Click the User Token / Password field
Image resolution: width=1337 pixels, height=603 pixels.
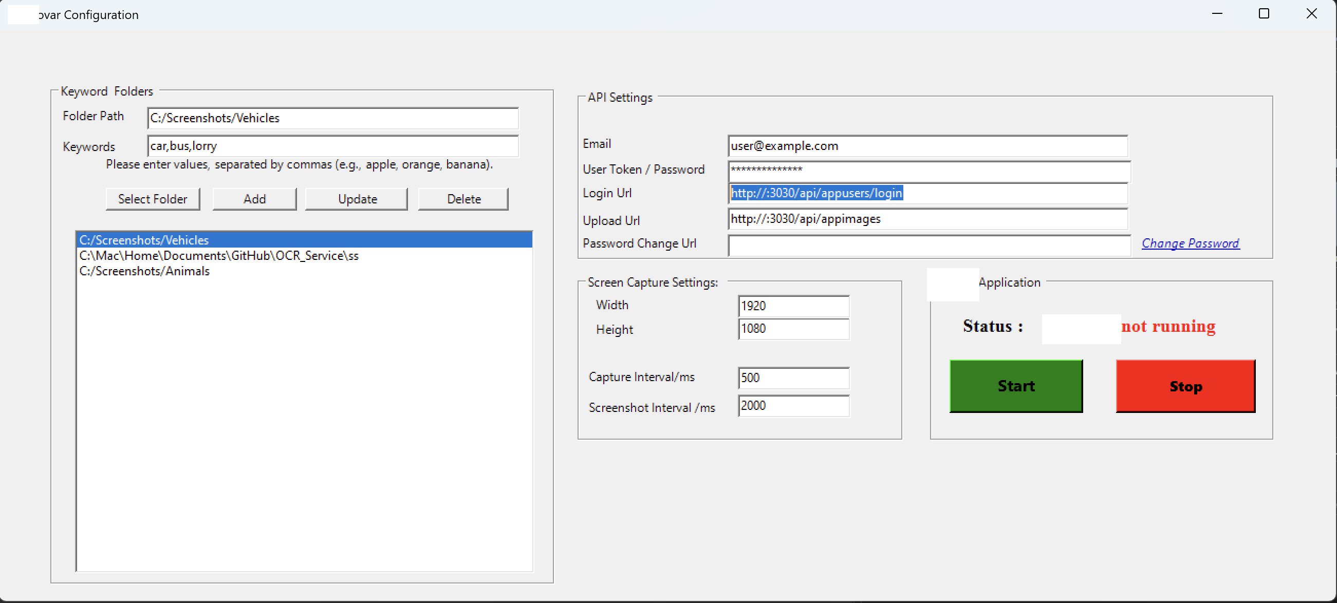pos(929,171)
